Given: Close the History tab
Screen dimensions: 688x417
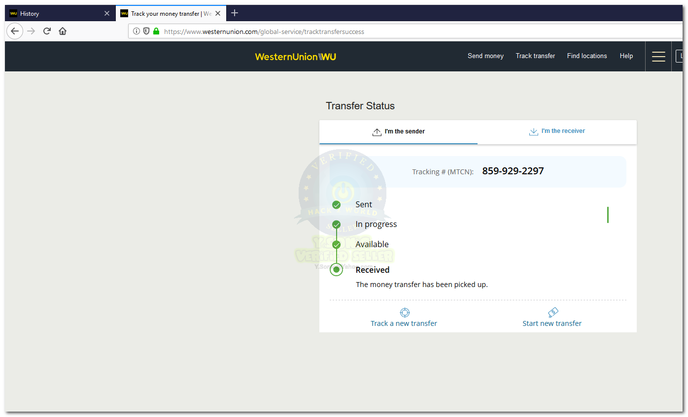Looking at the screenshot, I should (107, 13).
